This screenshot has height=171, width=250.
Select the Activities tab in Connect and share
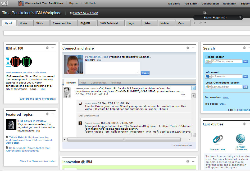click(116, 82)
